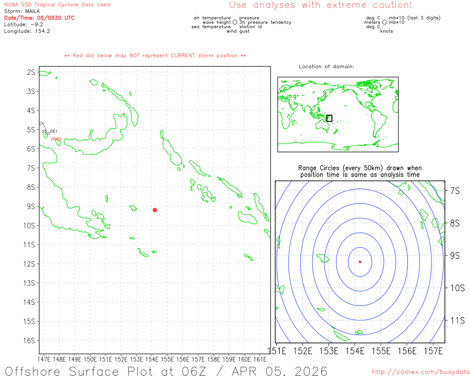The width and height of the screenshot is (470, 376).
Task: Click the 9S label on main map axis
Action: (x=31, y=207)
